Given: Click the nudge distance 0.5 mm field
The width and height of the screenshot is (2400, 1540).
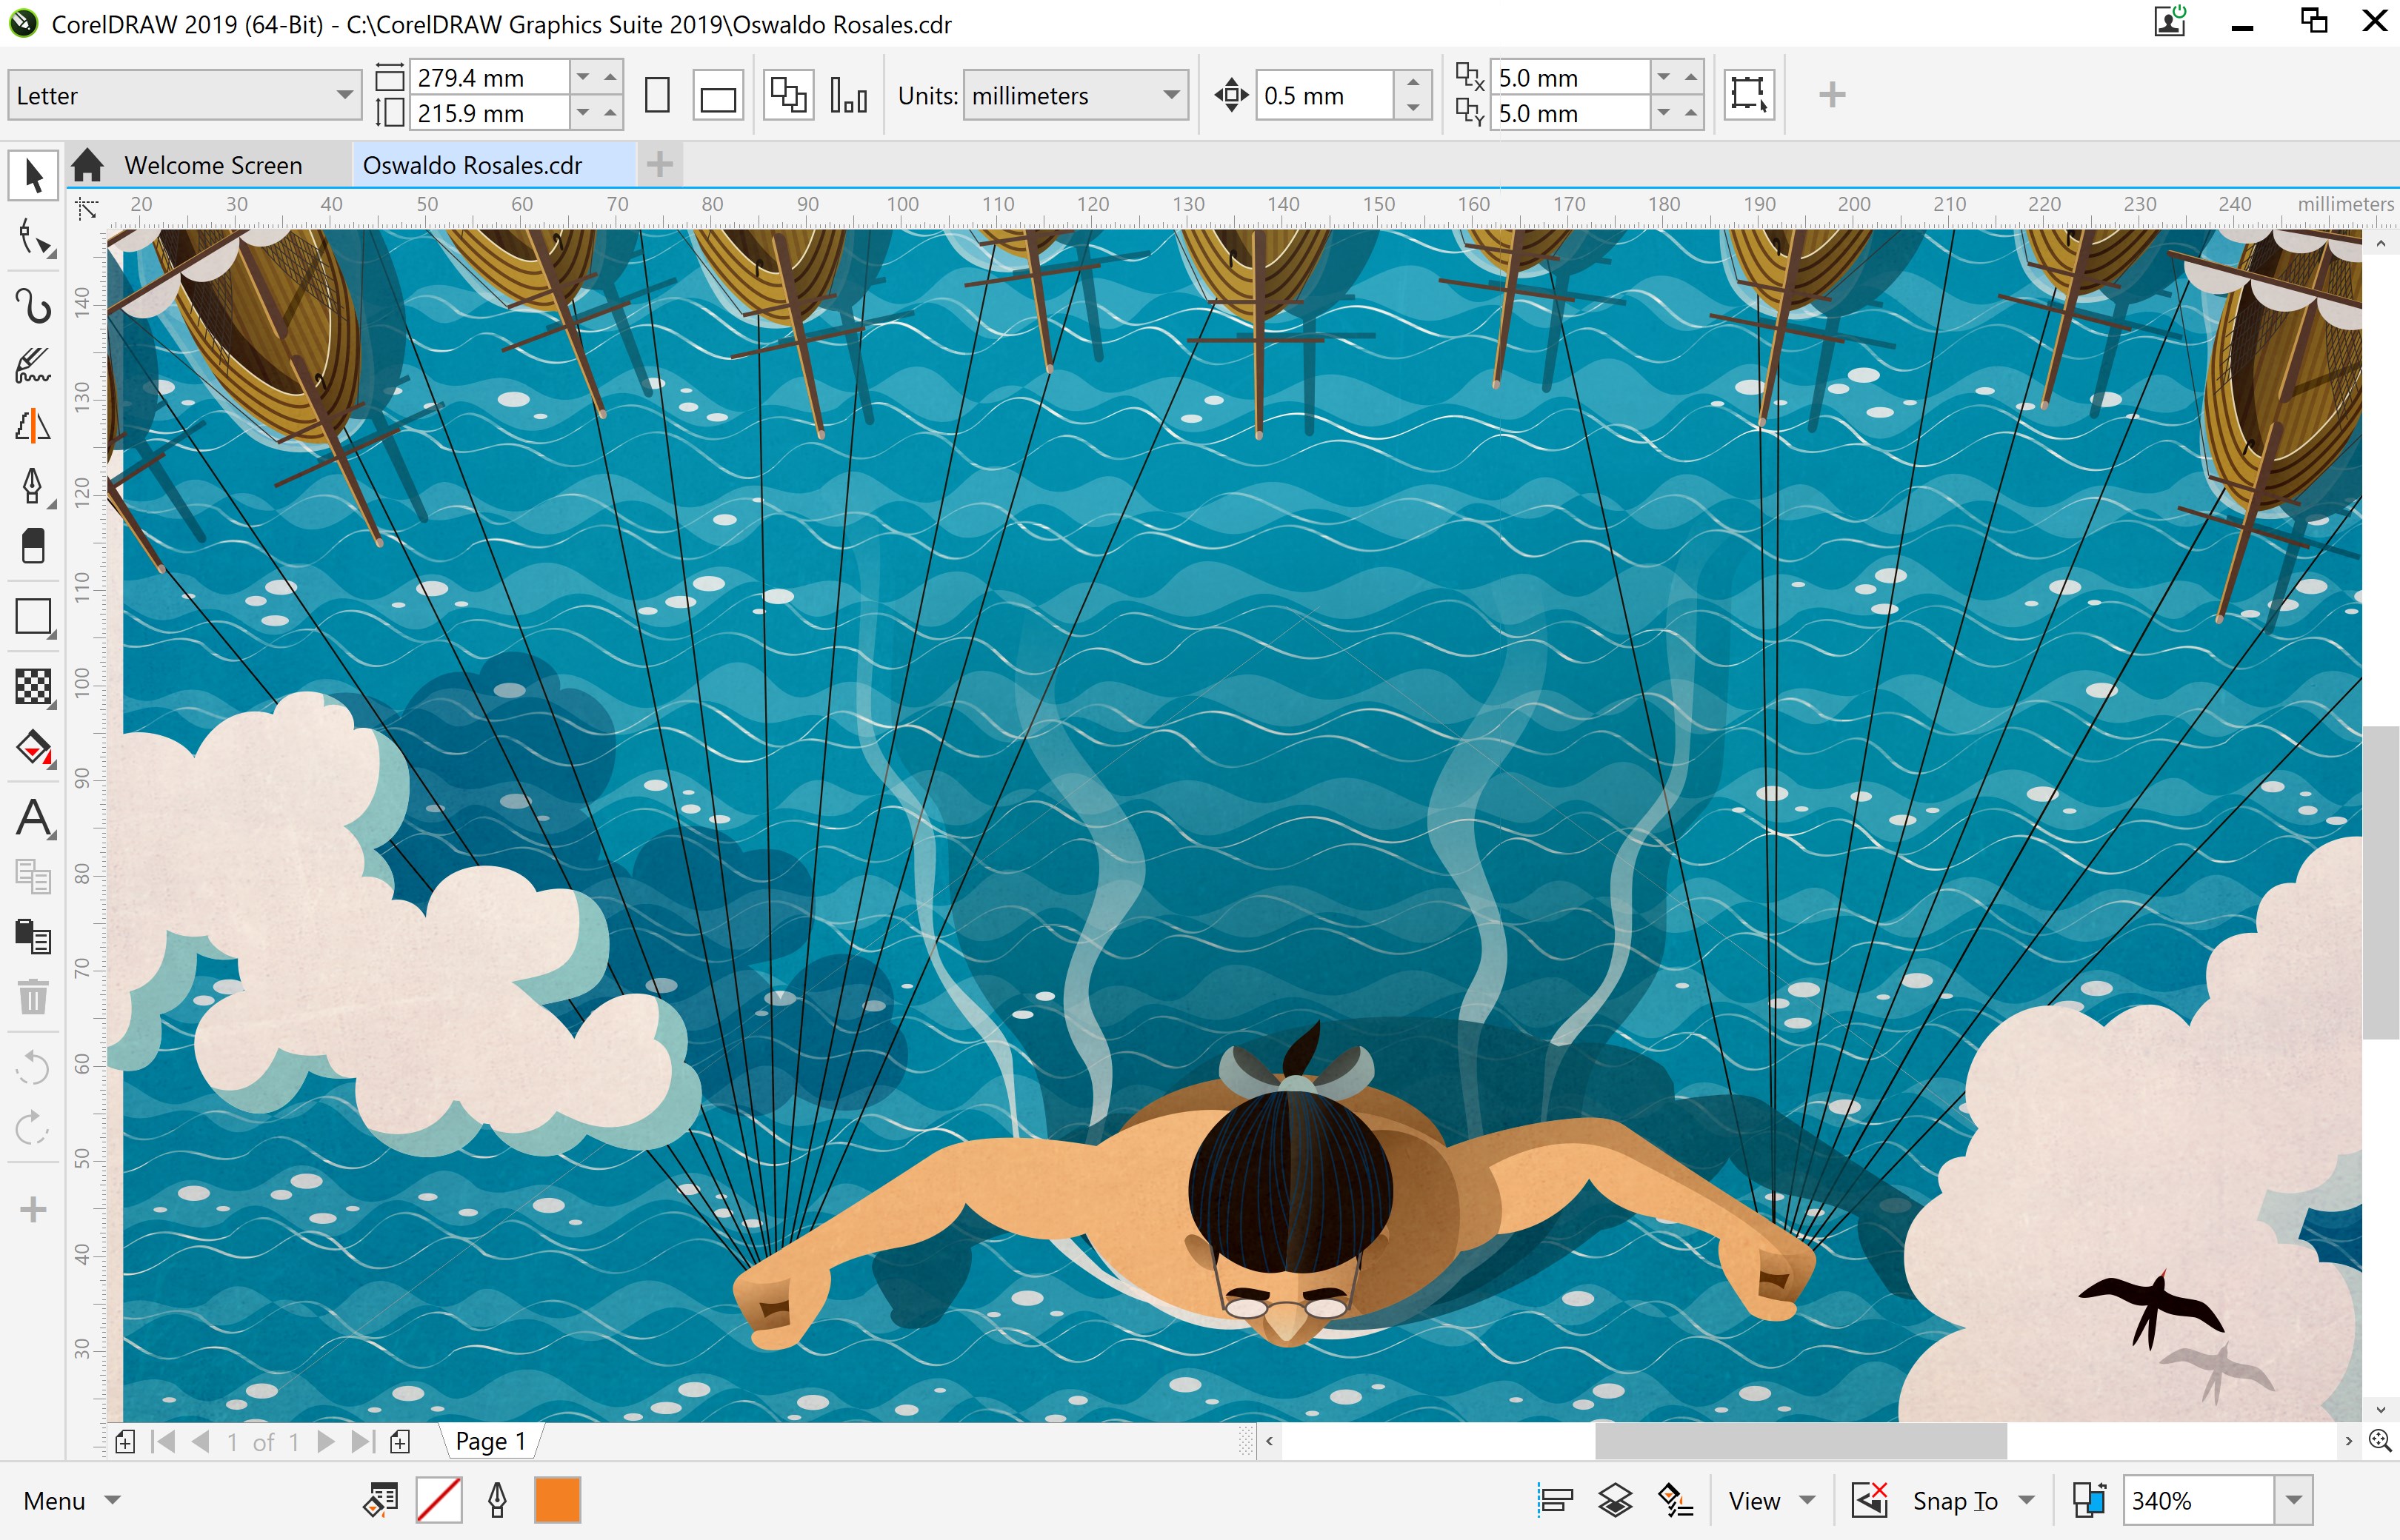Looking at the screenshot, I should pos(1321,96).
